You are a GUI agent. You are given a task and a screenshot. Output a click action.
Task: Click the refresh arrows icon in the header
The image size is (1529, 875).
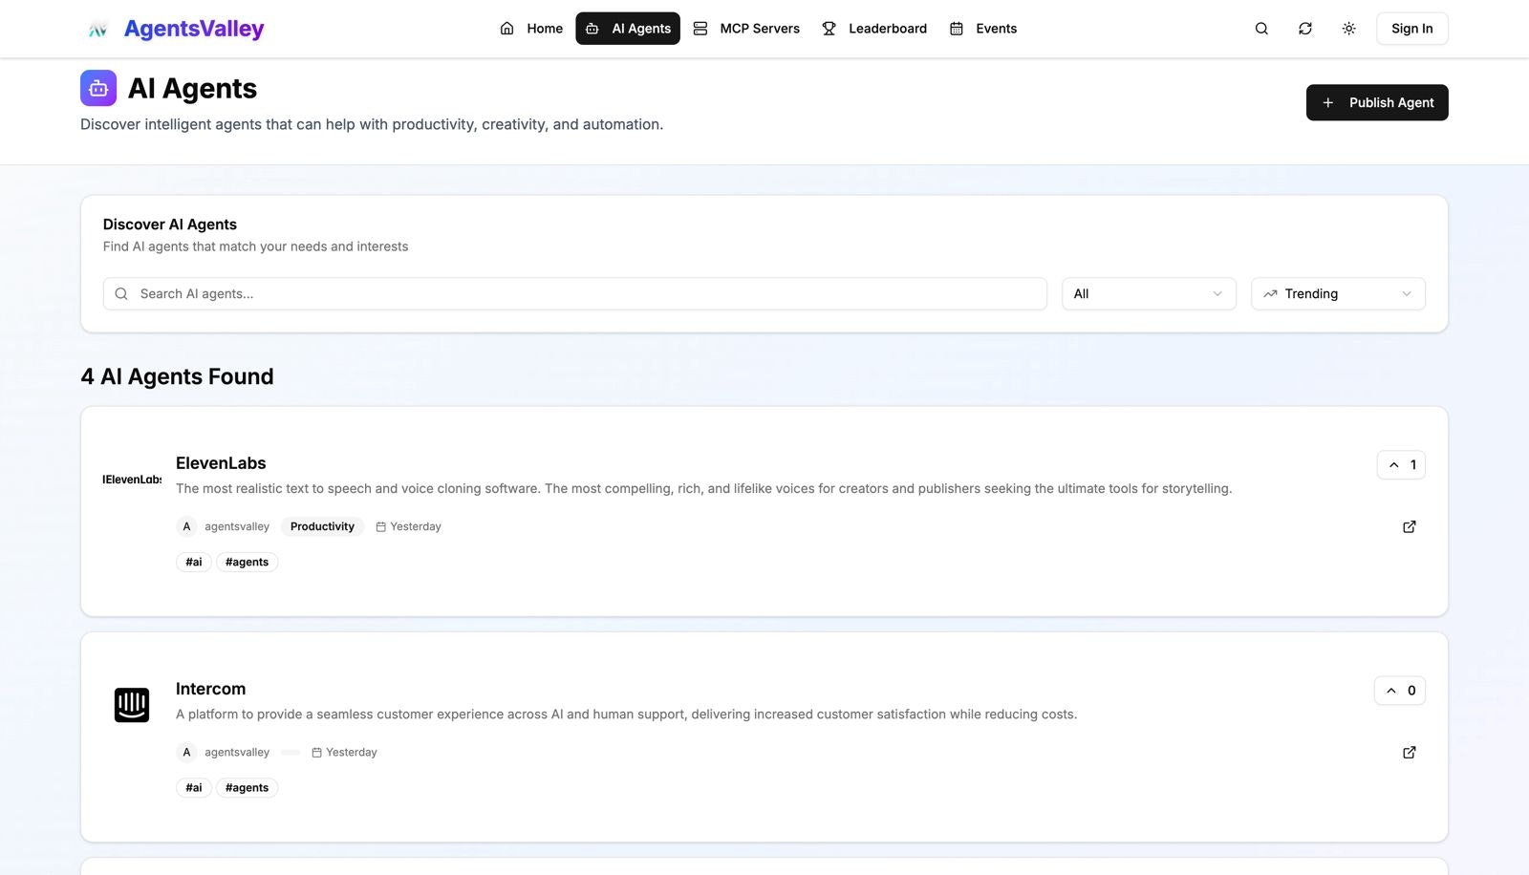tap(1305, 29)
